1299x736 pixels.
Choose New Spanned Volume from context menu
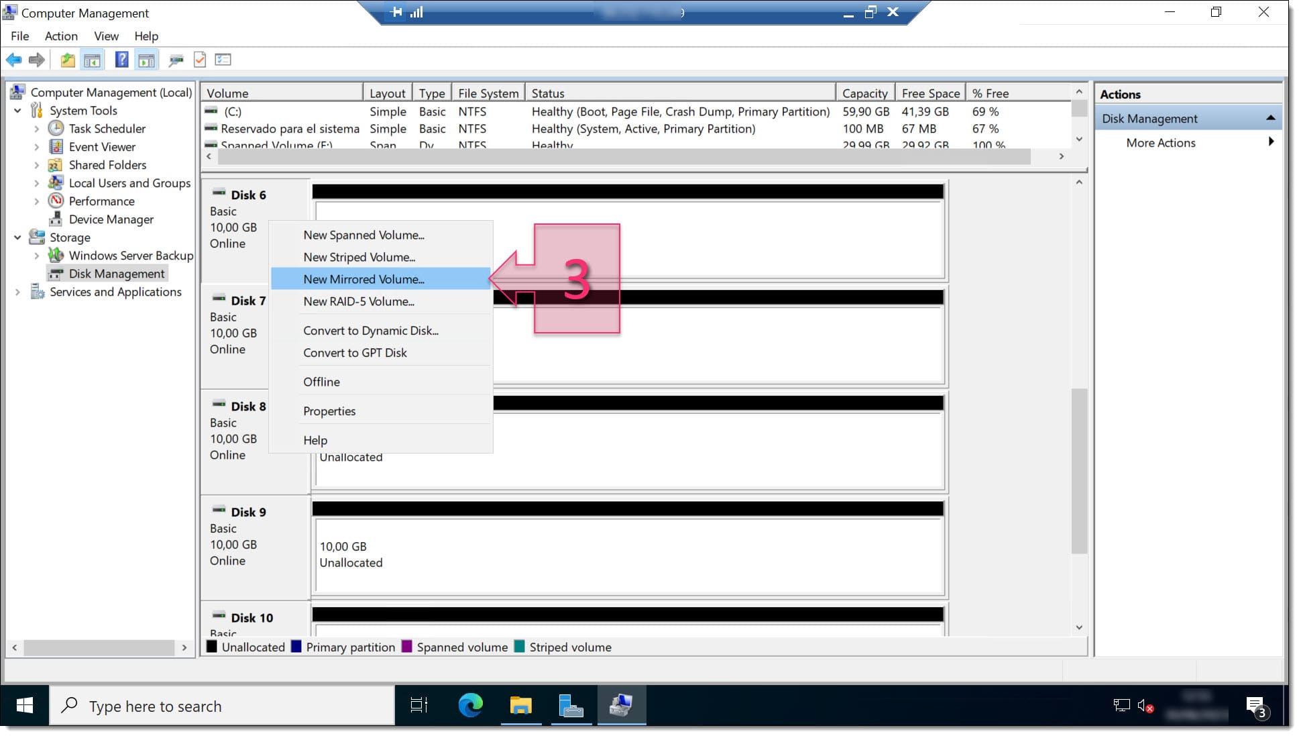pyautogui.click(x=381, y=235)
